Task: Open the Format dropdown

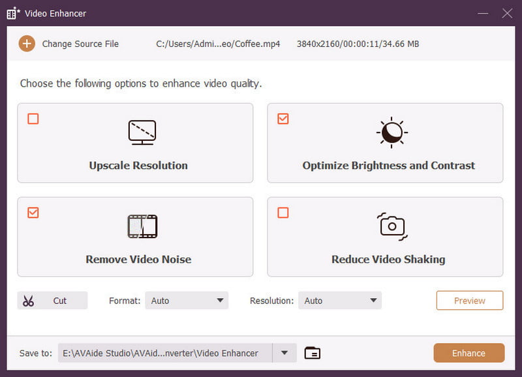Action: (x=186, y=301)
